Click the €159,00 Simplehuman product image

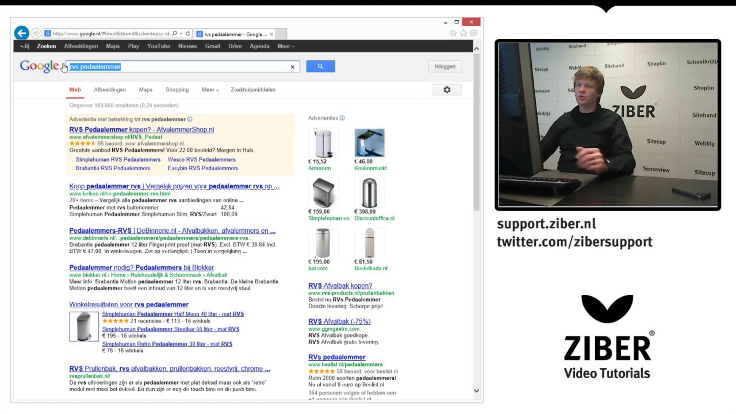click(x=323, y=193)
